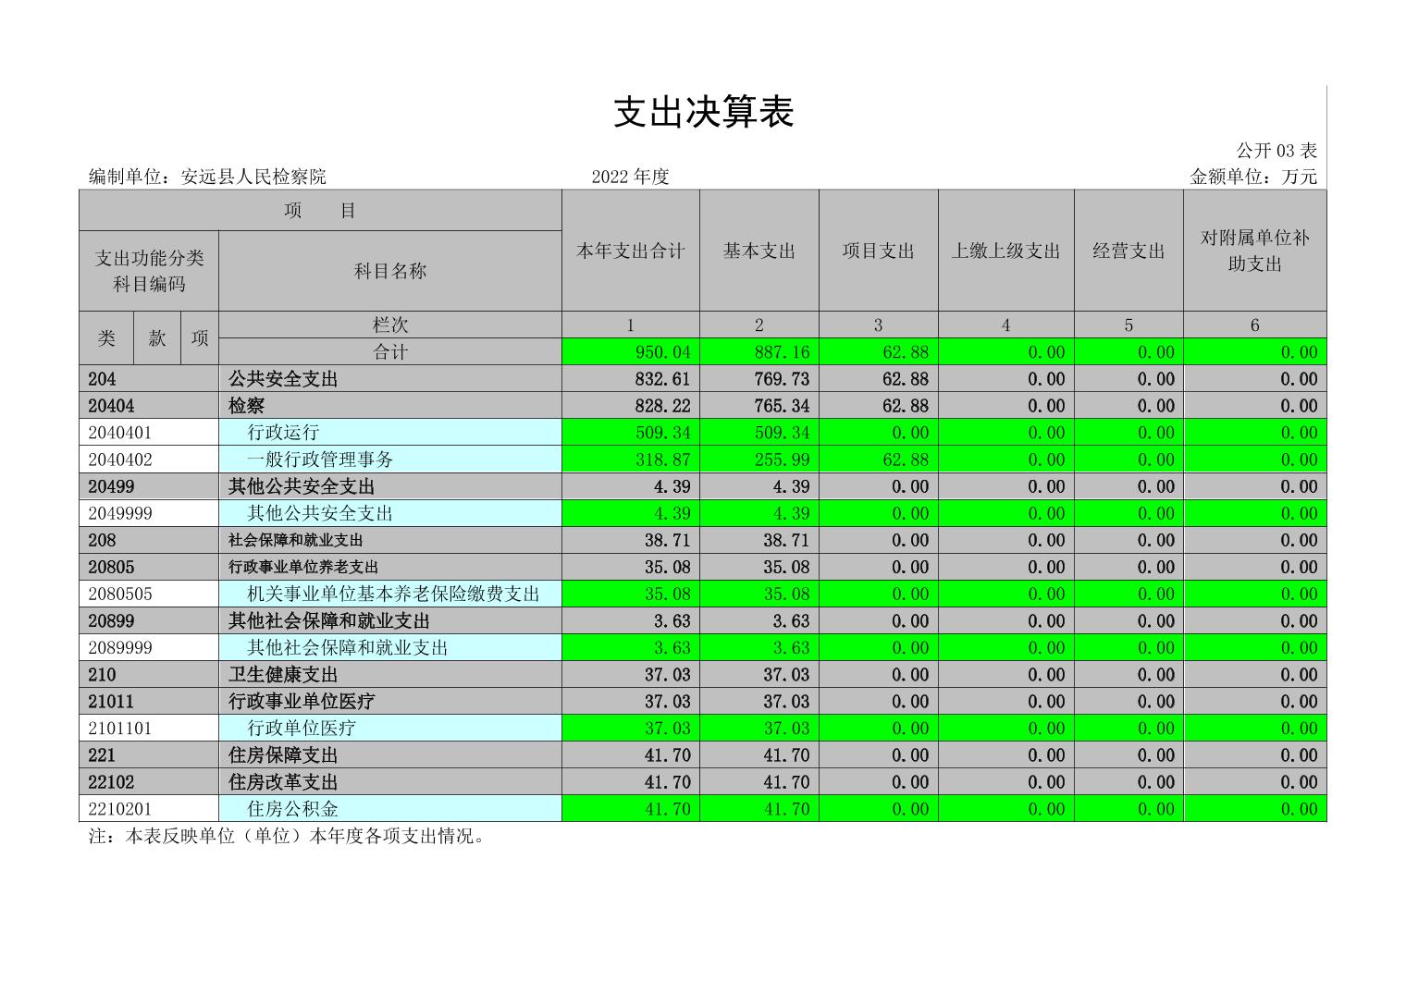Click code cell 21011
Screen dimensions: 1406x993
coord(149,702)
